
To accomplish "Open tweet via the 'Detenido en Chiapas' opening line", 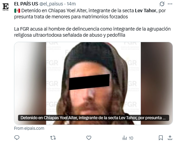I will 90,14.
